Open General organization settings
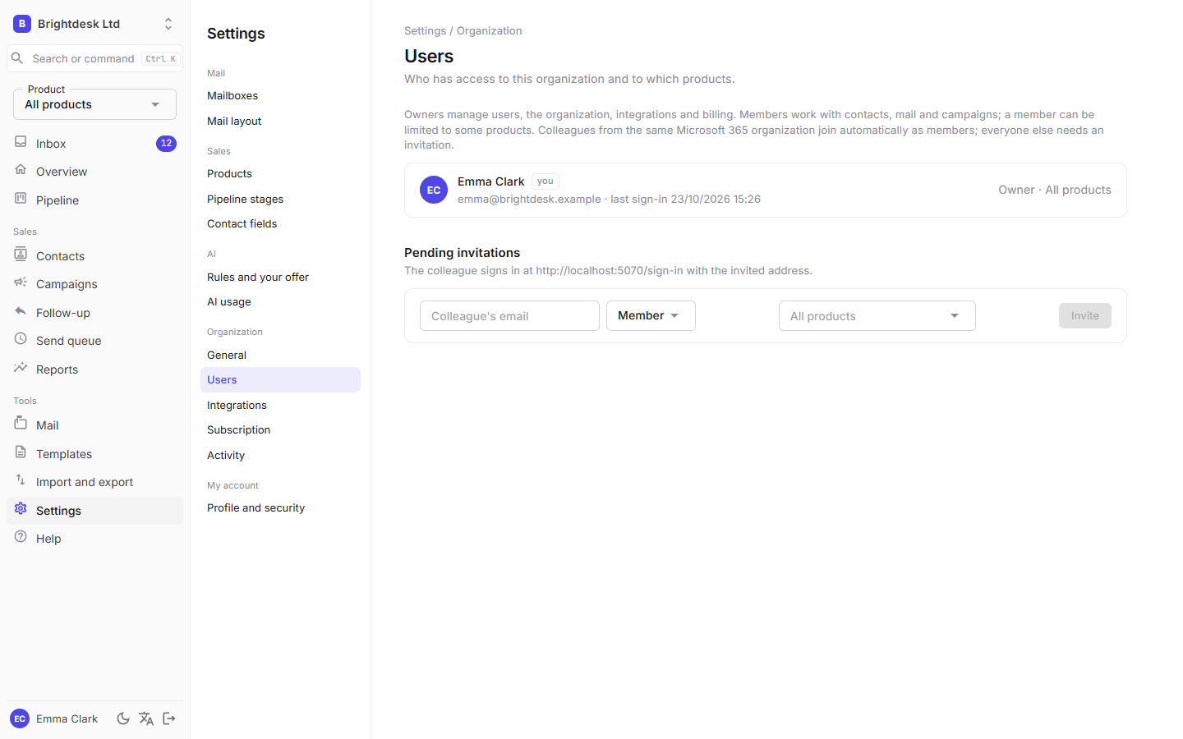This screenshot has height=739, width=1183. [x=280, y=356]
